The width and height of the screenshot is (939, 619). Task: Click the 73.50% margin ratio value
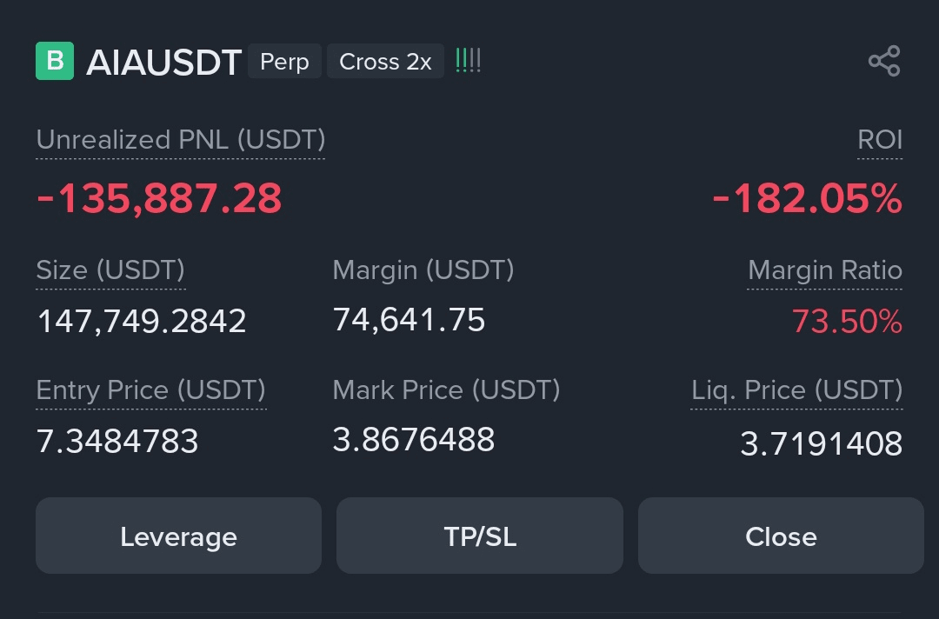[x=847, y=323]
